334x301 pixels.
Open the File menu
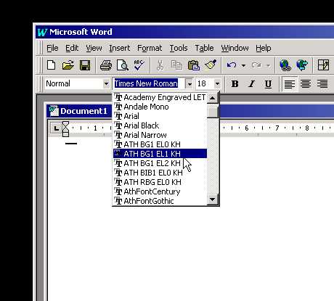tap(52, 48)
